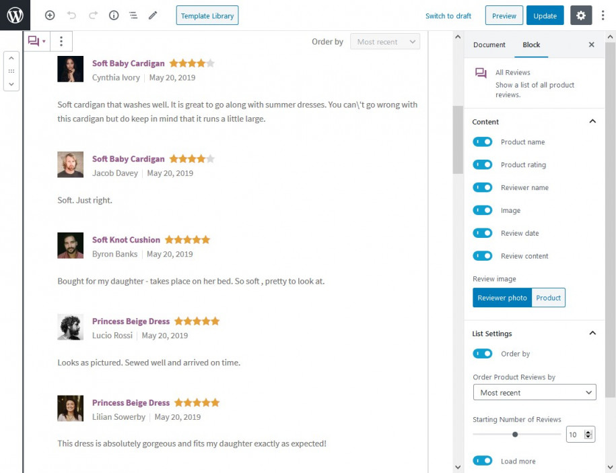616x473 pixels.
Task: Open the Order Product Reviews by dropdown
Action: [534, 392]
